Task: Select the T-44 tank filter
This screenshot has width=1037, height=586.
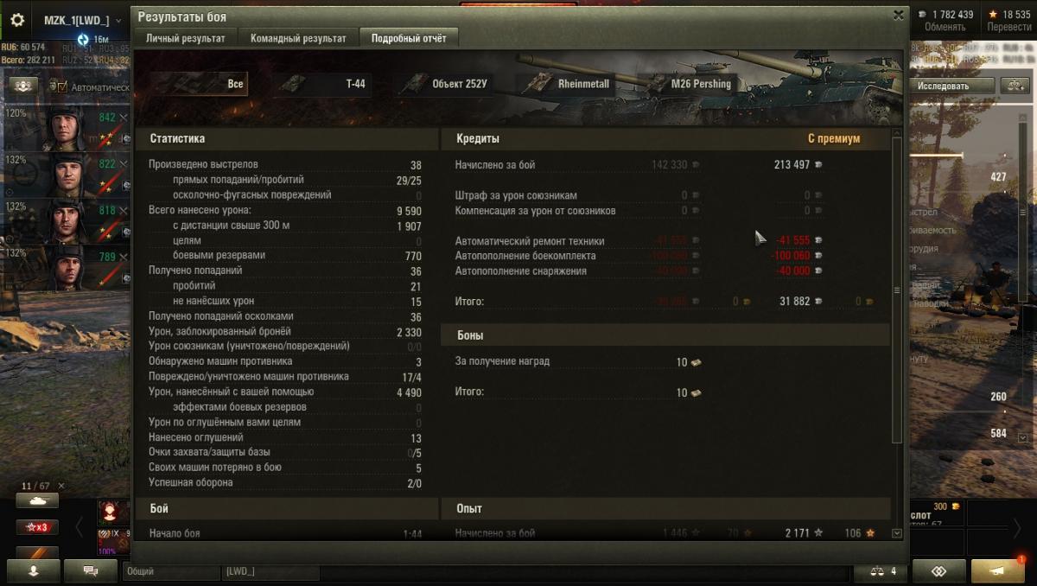Action: pos(322,84)
